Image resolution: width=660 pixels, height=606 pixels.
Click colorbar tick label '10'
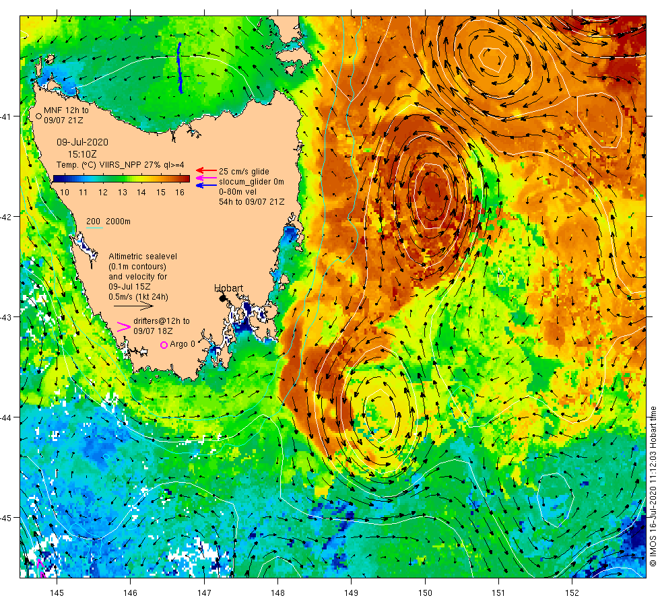(x=65, y=193)
